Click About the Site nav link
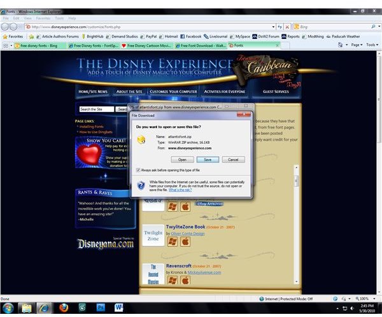Viewport: 382px width, 317px height. click(x=129, y=92)
